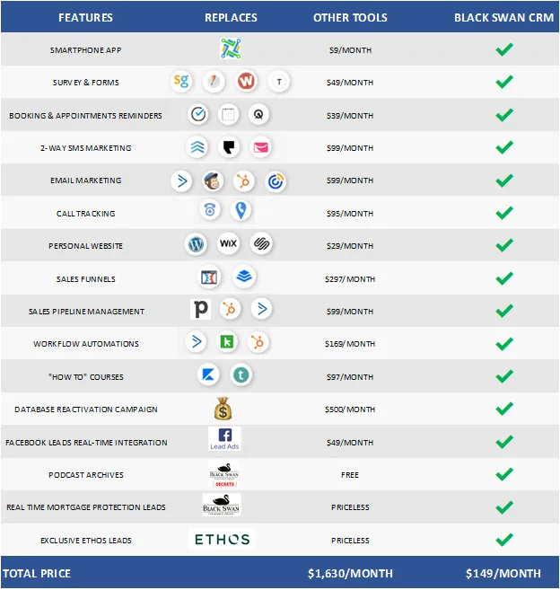Viewport: 560px width, 590px height.
Task: Click the Email Marketing feature label
Action: tap(85, 181)
